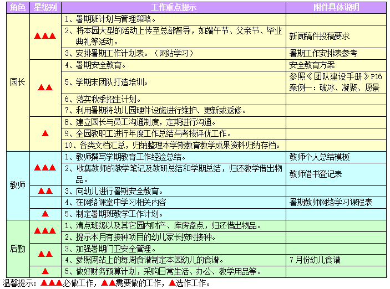Viewport: 390px width, 289px height.
Task: Click '4、参照网站上的每周食谱' row
Action: coord(174,260)
